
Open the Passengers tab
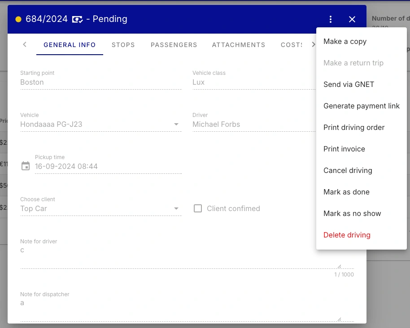click(174, 45)
